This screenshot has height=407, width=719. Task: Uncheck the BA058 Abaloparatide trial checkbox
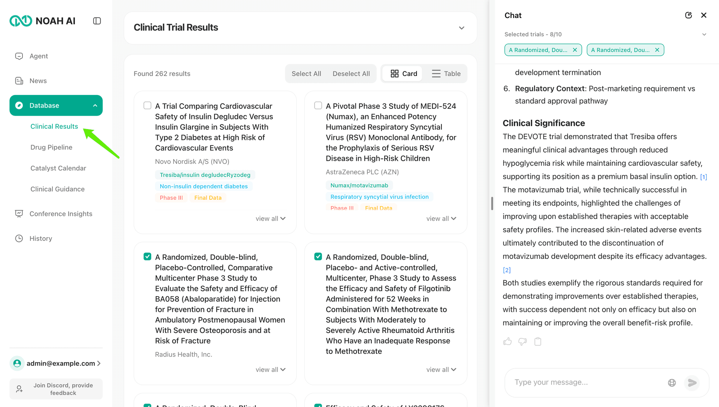147,256
